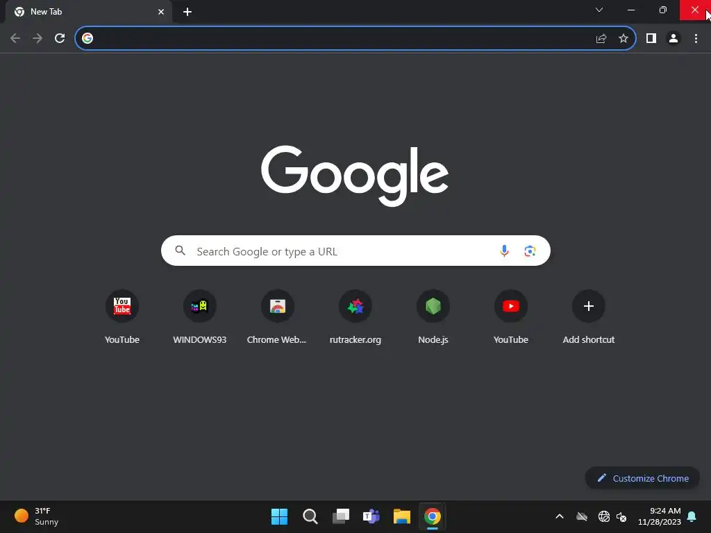Click the muted volume tray icon
711x533 pixels.
(x=621, y=516)
